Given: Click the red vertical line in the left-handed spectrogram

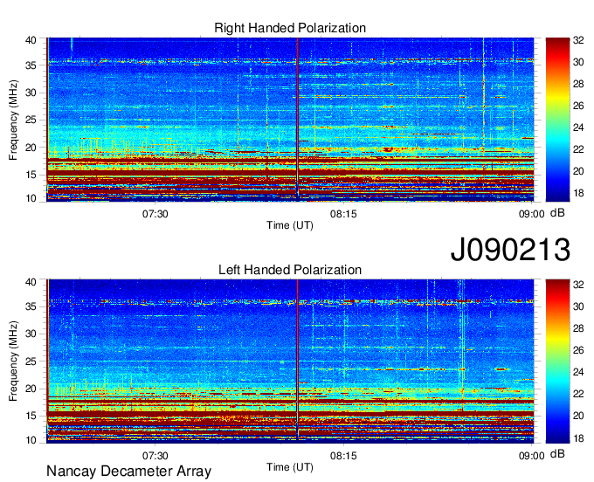Looking at the screenshot, I should (298, 360).
